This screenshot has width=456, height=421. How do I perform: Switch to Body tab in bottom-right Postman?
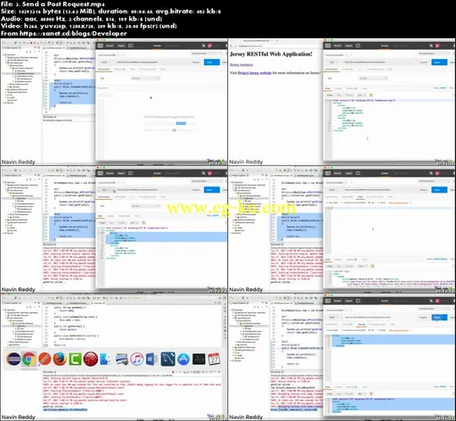tap(361, 324)
